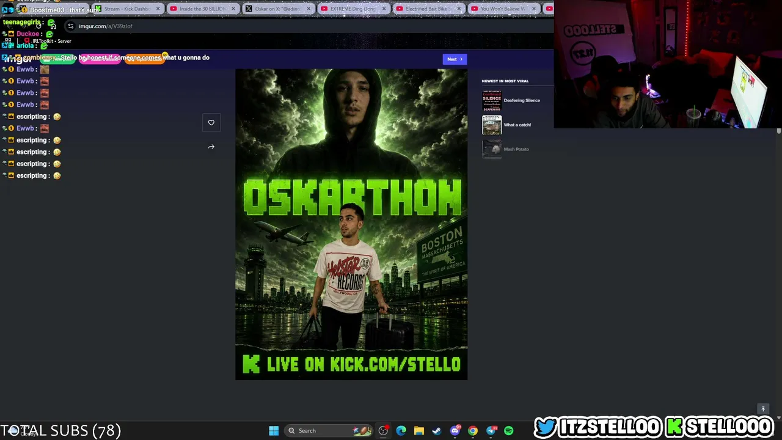Open the Deafening Silence post
Screen dimensions: 782x440
point(522,100)
